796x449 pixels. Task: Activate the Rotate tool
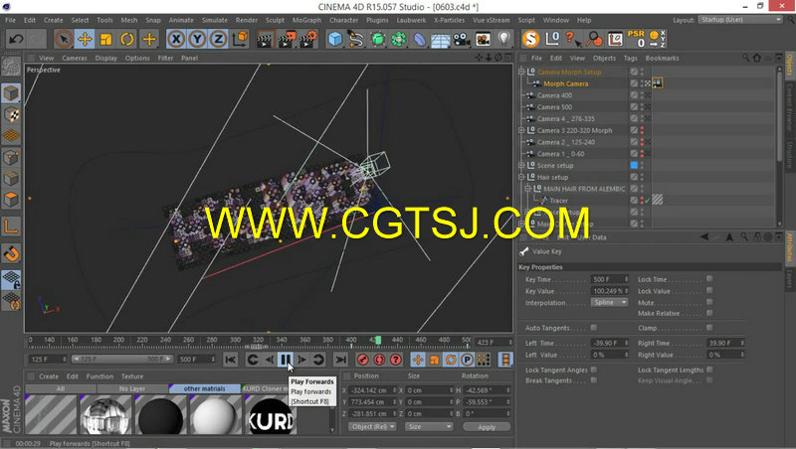(x=127, y=39)
